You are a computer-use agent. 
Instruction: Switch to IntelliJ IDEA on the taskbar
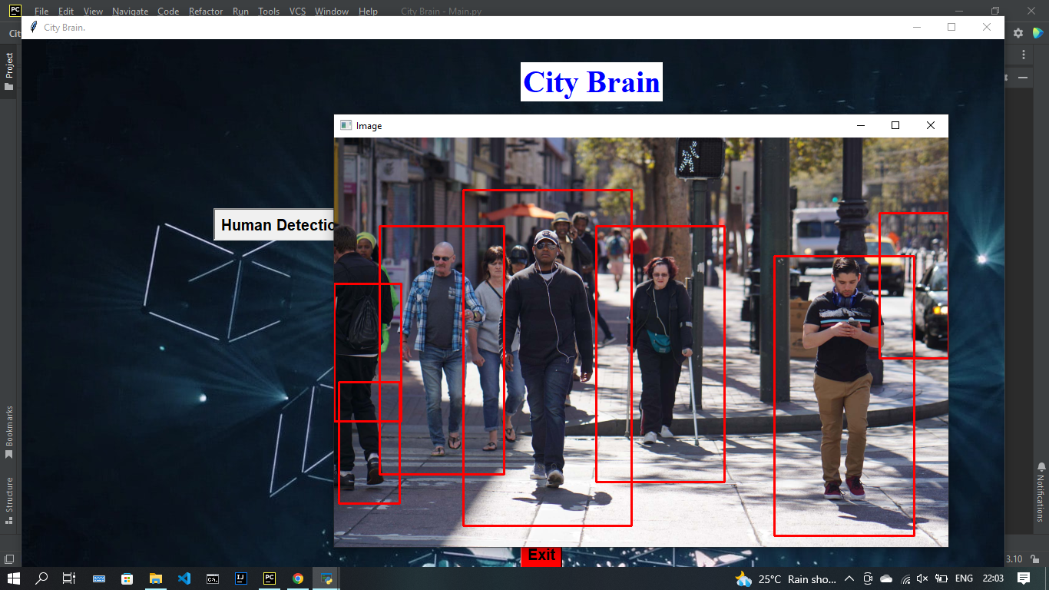(x=241, y=578)
